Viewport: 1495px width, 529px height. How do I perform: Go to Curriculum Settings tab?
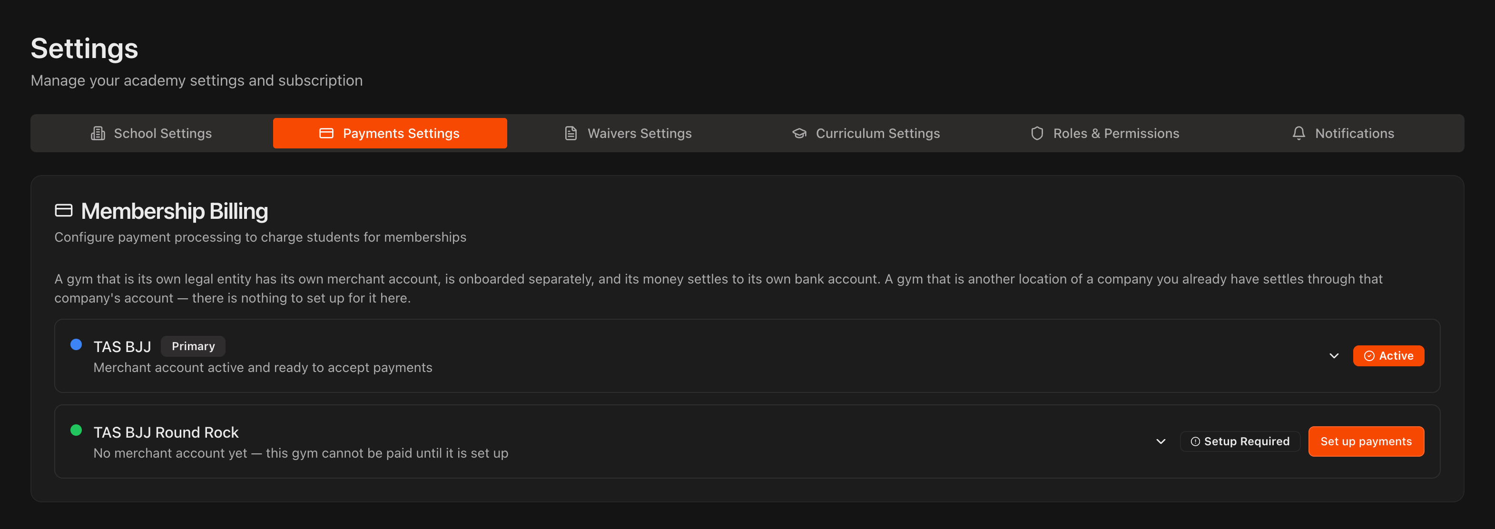[866, 133]
